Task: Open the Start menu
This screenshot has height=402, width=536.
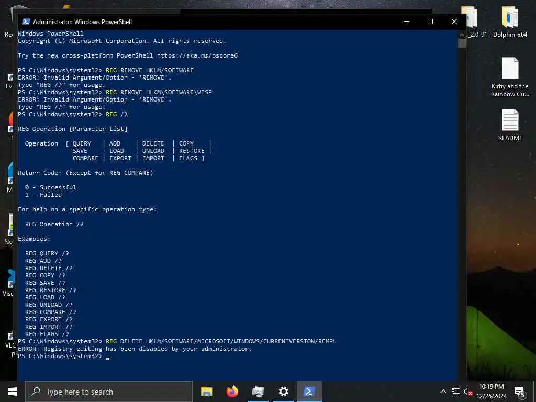Action: [13, 392]
